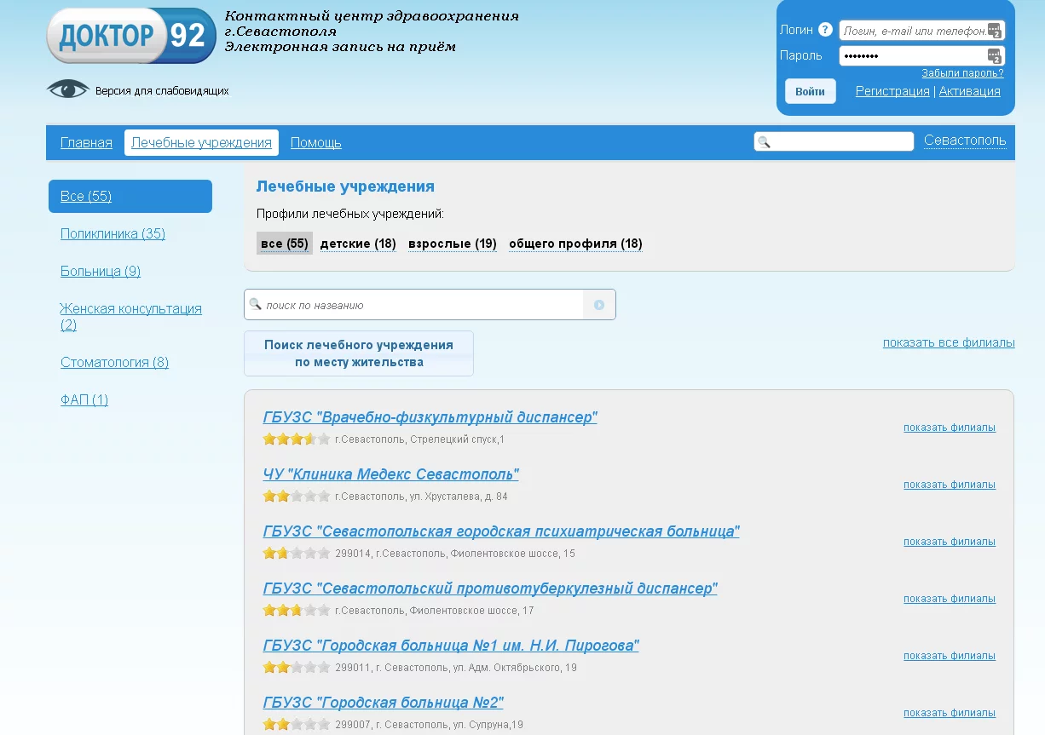1045x735 pixels.
Task: Click the eye icon for visually impaired version
Action: point(67,89)
